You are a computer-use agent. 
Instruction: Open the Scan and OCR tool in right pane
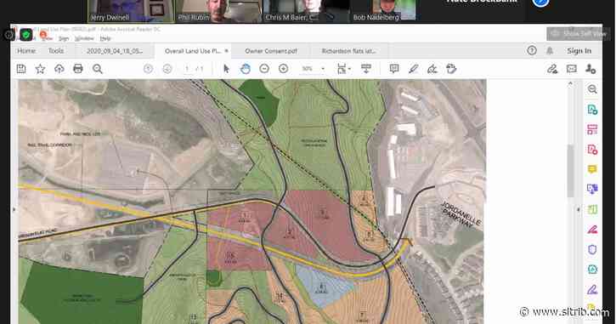click(592, 189)
